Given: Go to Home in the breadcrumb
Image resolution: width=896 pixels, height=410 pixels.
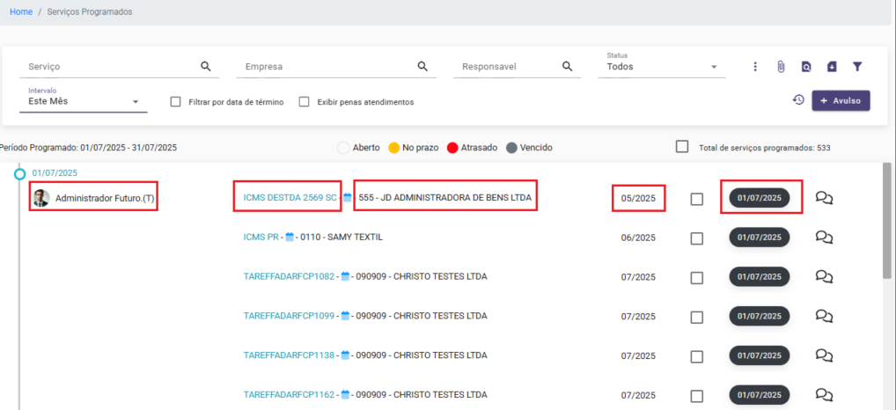Looking at the screenshot, I should tap(20, 11).
